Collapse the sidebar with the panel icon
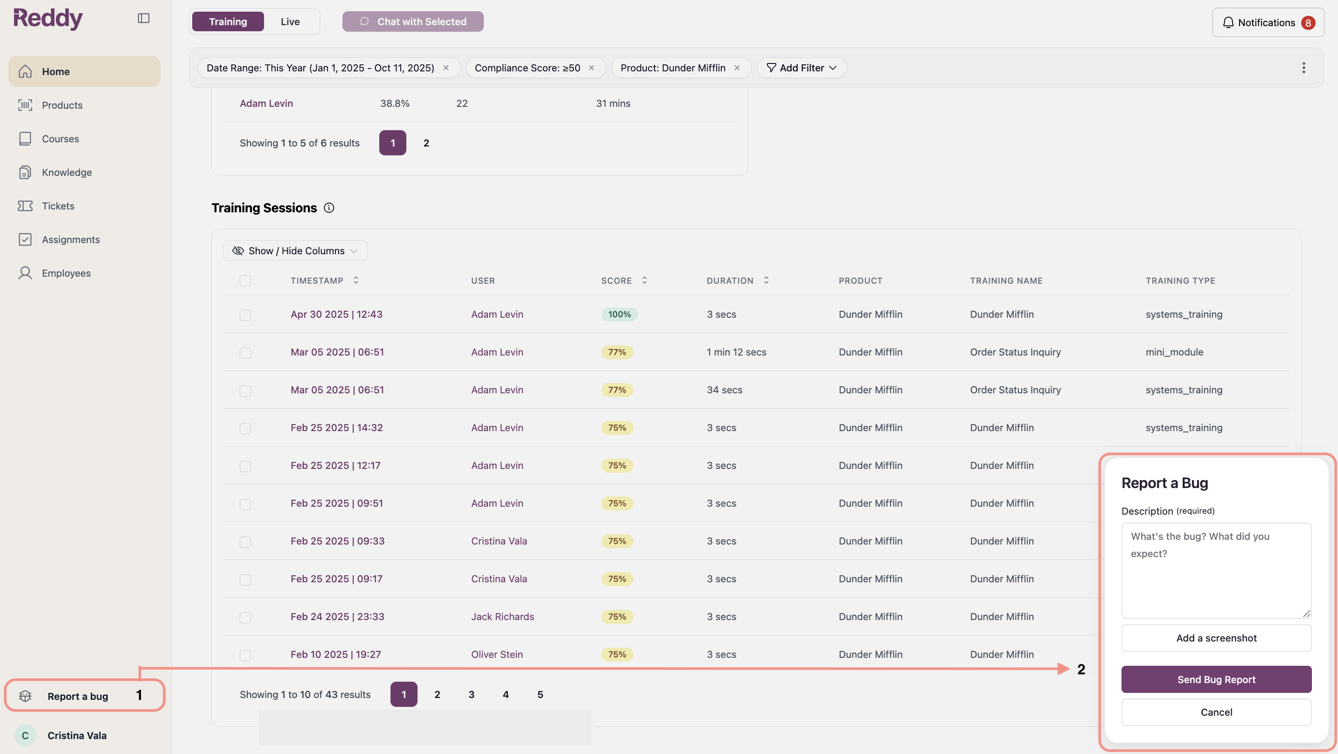Image resolution: width=1338 pixels, height=754 pixels. tap(143, 18)
